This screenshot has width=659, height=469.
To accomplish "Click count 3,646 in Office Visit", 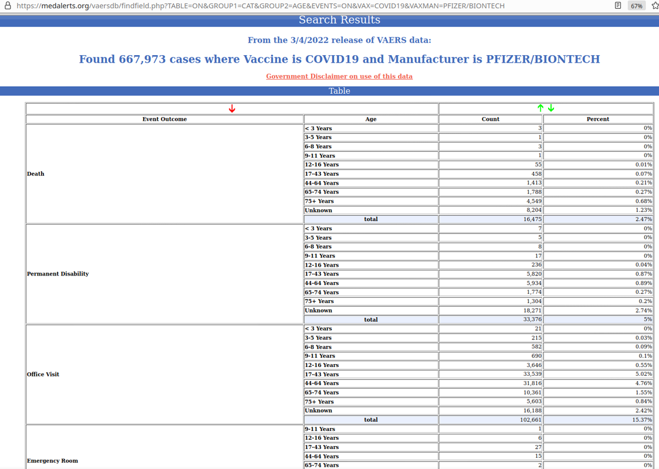I will (491, 365).
